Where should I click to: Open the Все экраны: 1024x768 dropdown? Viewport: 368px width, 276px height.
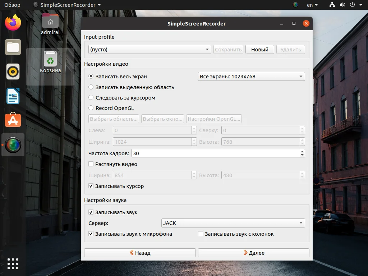251,76
